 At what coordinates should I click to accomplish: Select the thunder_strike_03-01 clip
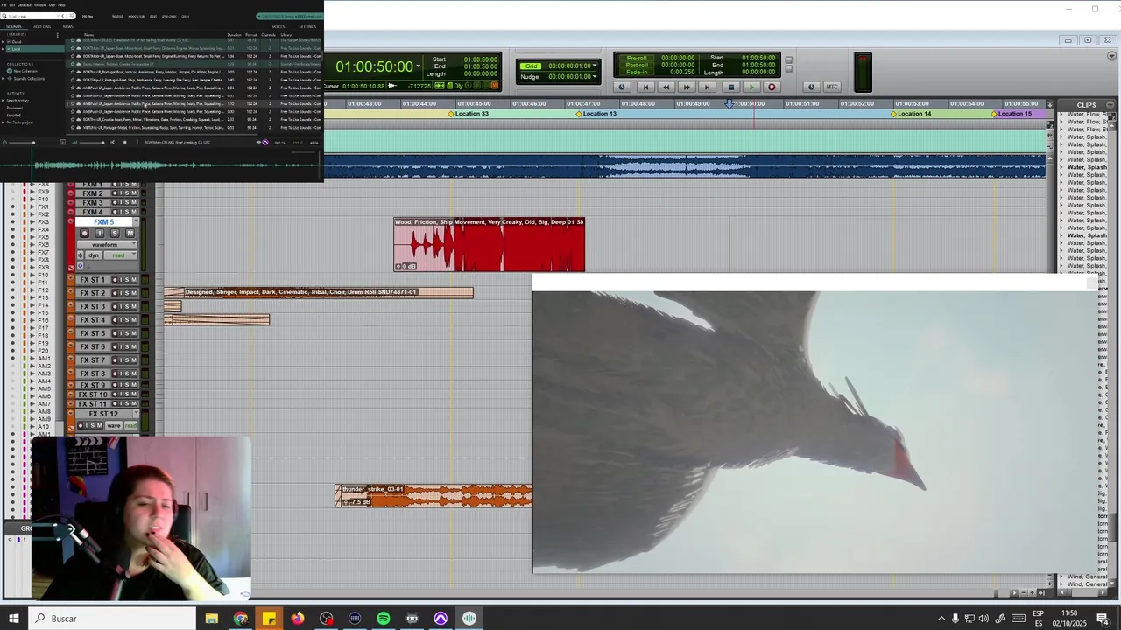[434, 496]
